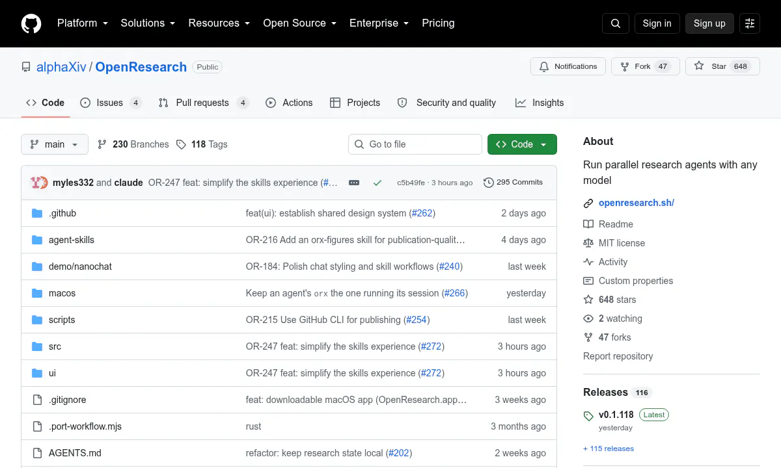Open myles332 author profile link

73,183
